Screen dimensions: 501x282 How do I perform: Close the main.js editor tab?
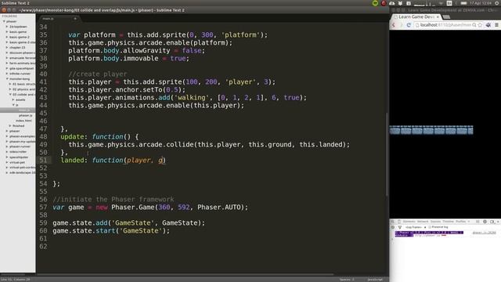pos(75,19)
